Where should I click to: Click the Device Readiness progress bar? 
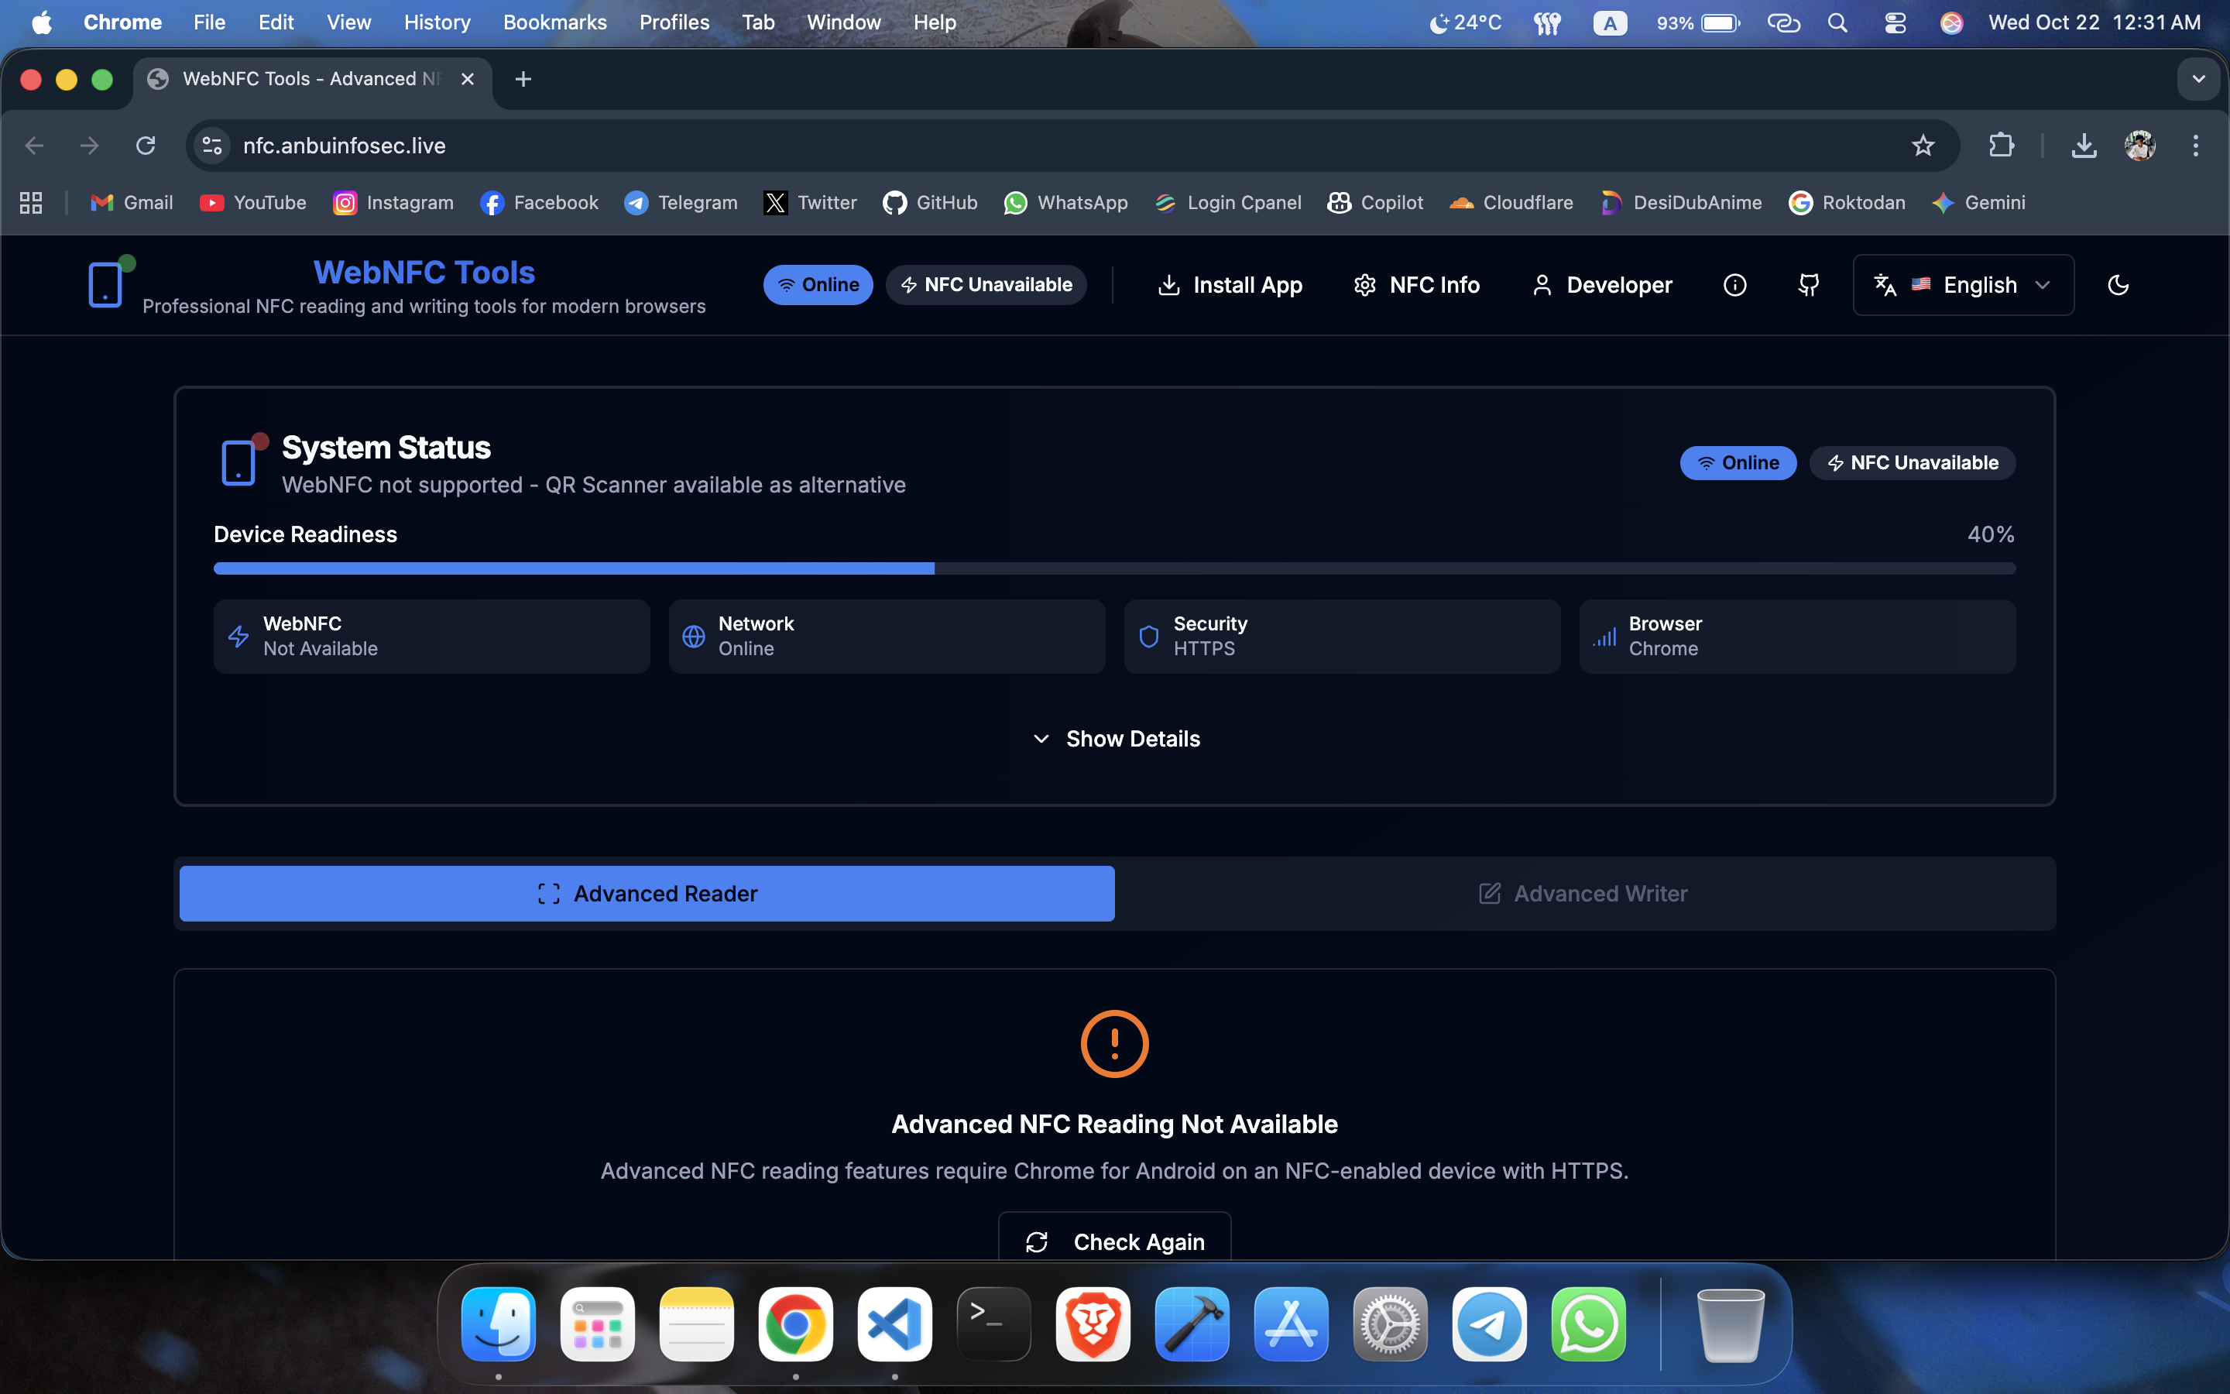click(1114, 569)
